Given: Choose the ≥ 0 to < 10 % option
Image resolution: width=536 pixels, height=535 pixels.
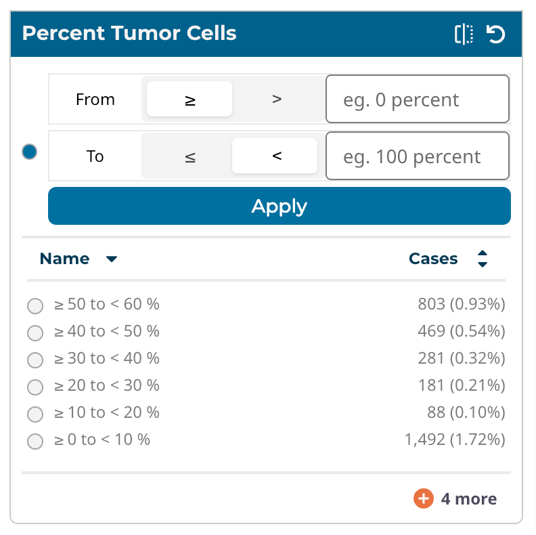Looking at the screenshot, I should (35, 442).
